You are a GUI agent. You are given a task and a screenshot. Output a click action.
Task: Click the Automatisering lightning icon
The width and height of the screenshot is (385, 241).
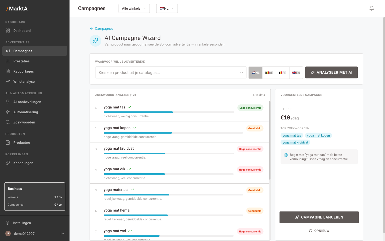tap(8, 112)
